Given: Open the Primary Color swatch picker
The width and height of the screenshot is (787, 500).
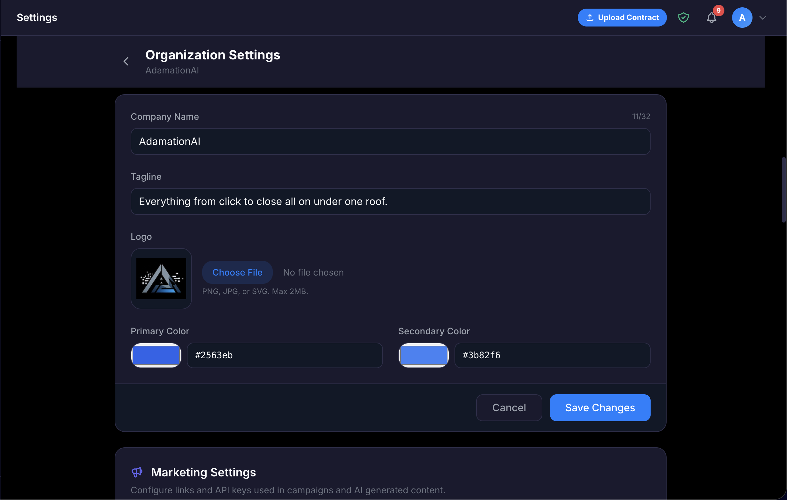Looking at the screenshot, I should tap(156, 355).
